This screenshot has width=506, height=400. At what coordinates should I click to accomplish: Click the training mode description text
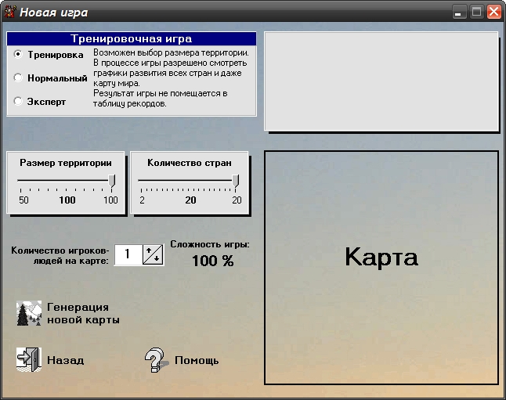(171, 77)
